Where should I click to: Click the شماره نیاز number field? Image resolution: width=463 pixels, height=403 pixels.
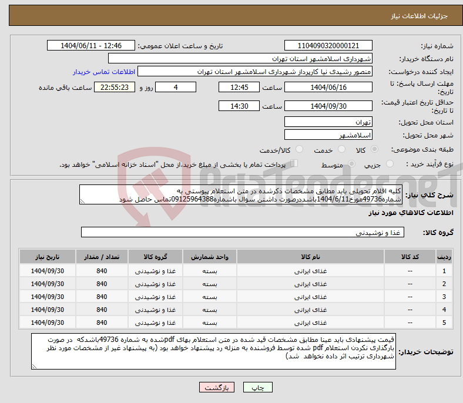pyautogui.click(x=328, y=46)
